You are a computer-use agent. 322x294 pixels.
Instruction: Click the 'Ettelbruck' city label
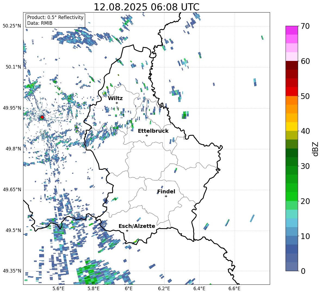point(153,131)
